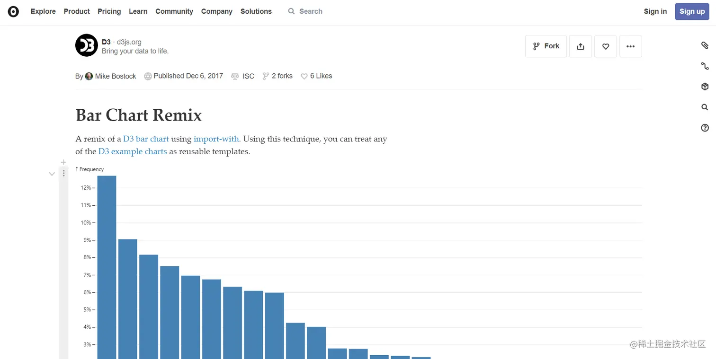The width and height of the screenshot is (716, 359).
Task: Click the 3% axis tick label
Action: (87, 345)
